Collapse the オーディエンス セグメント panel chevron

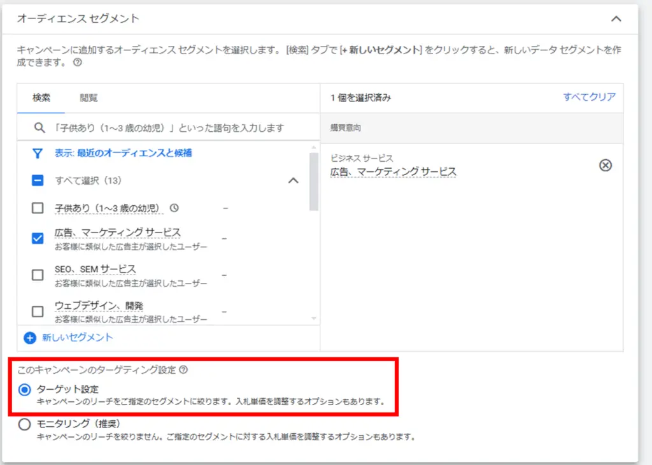click(616, 20)
